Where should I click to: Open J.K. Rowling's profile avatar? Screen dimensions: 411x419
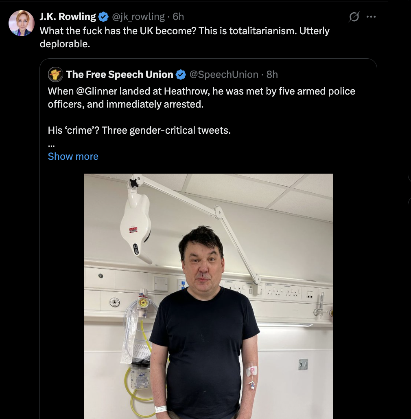click(21, 23)
